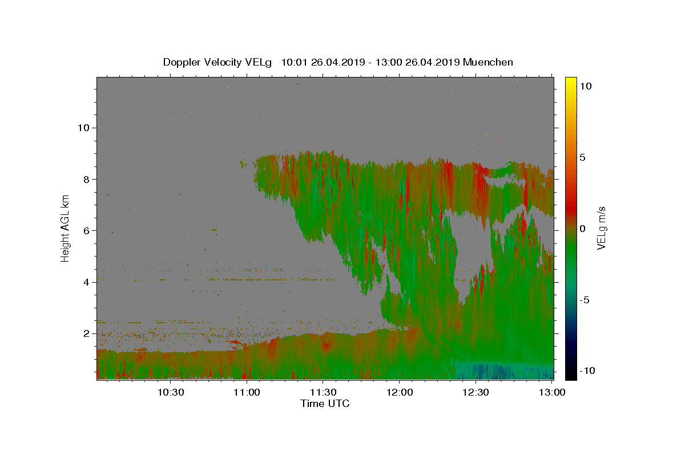
Task: Click the Muenchen location label in title
Action: pos(488,62)
